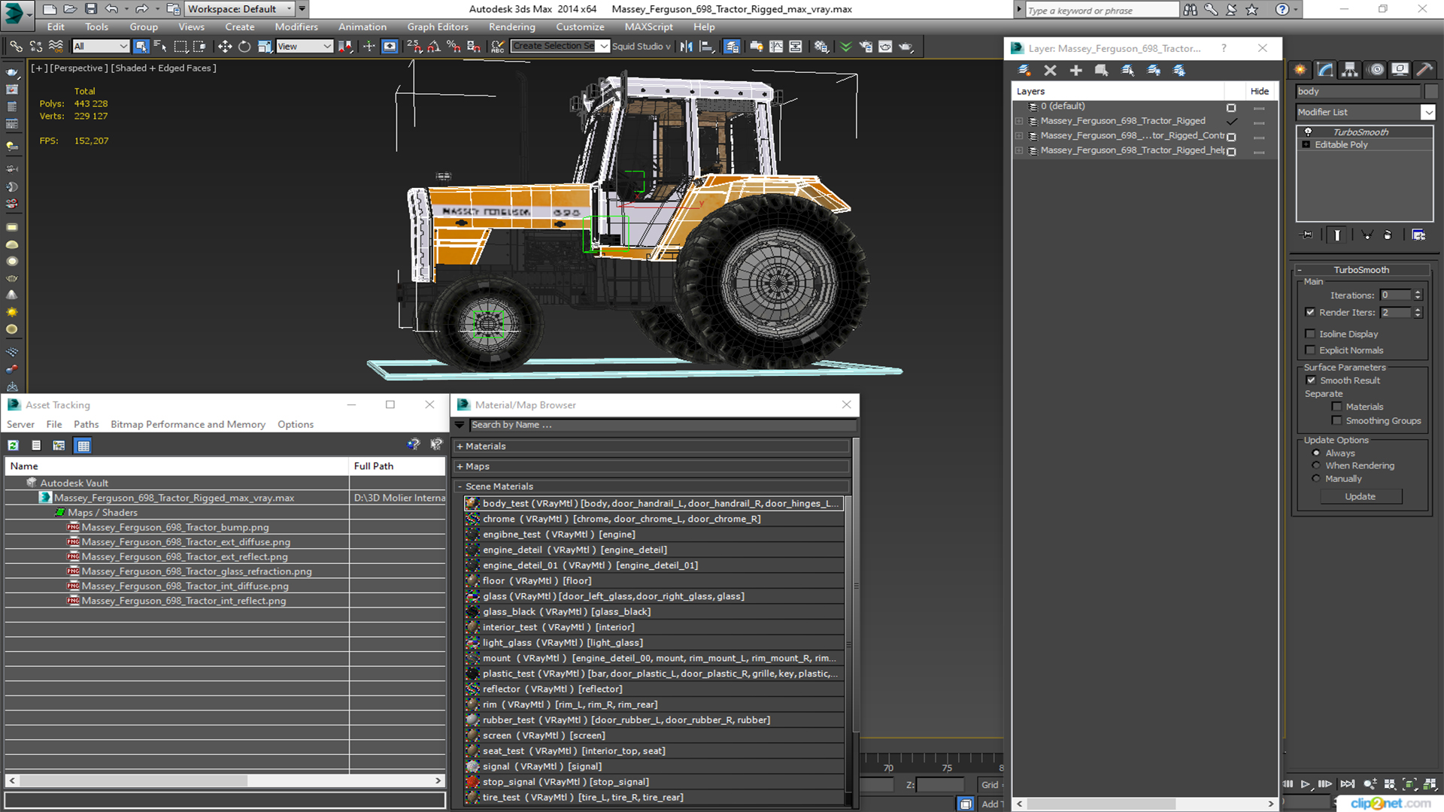Select Manually update option

coord(1316,479)
